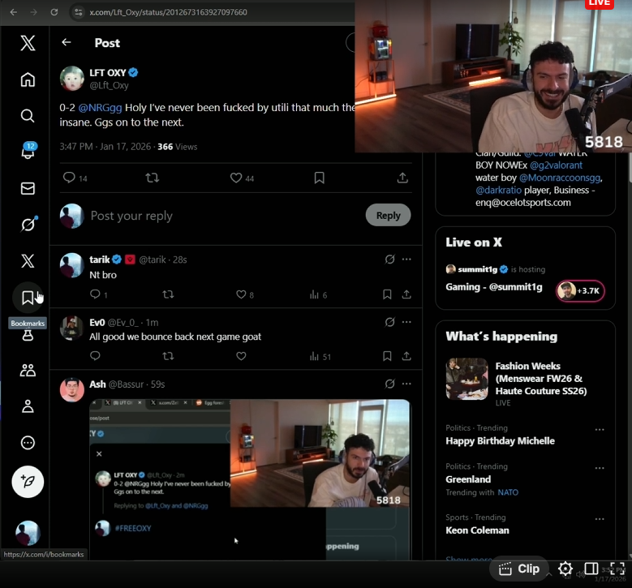Reply to Ev0's comment
Image resolution: width=632 pixels, height=588 pixels.
tap(95, 356)
